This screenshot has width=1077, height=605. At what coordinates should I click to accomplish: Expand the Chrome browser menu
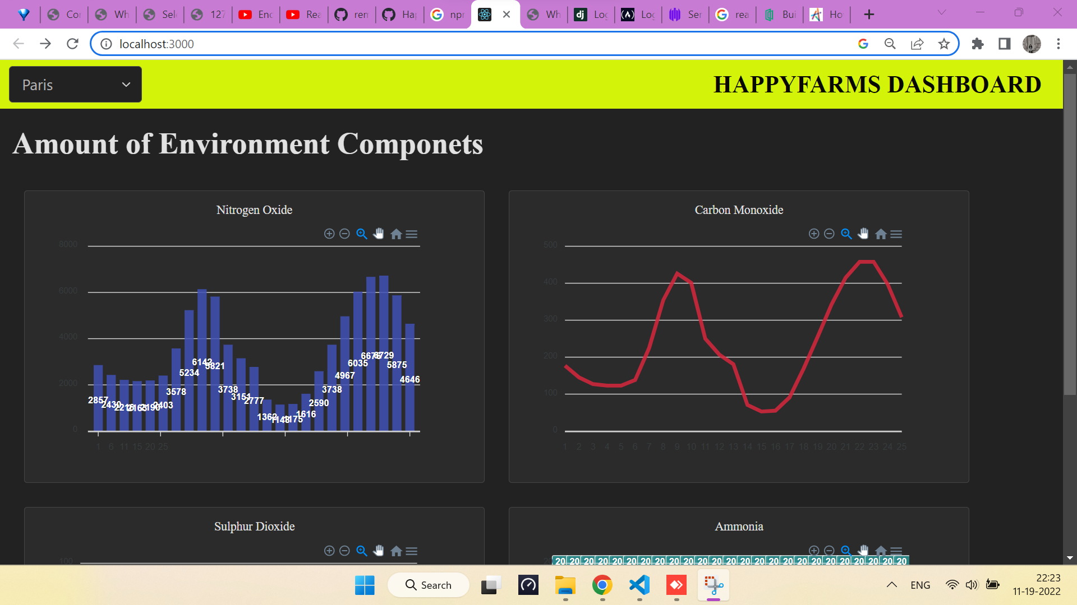1058,44
